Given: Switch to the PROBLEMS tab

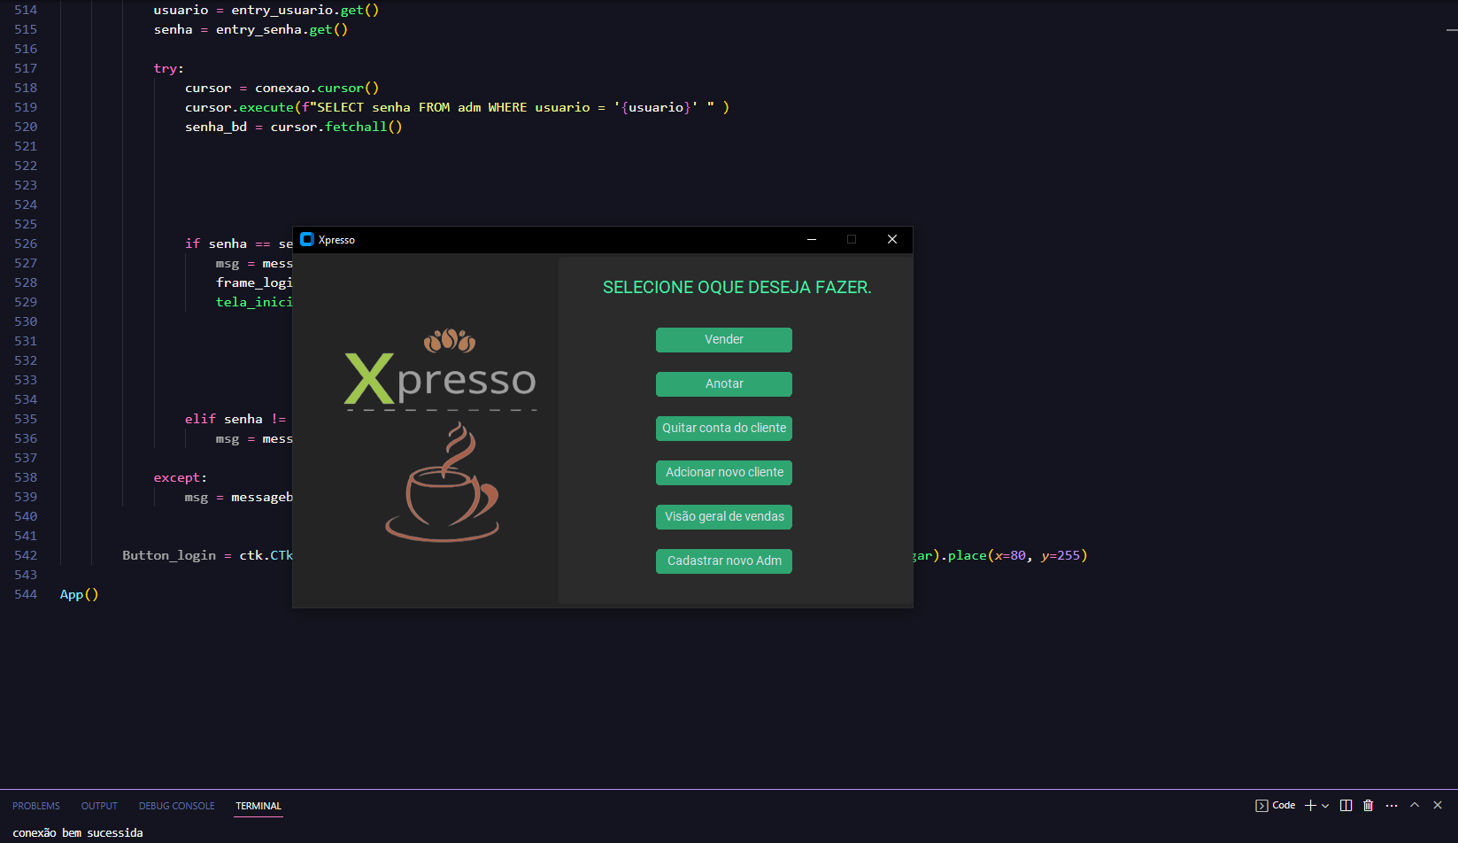Looking at the screenshot, I should click(x=36, y=806).
